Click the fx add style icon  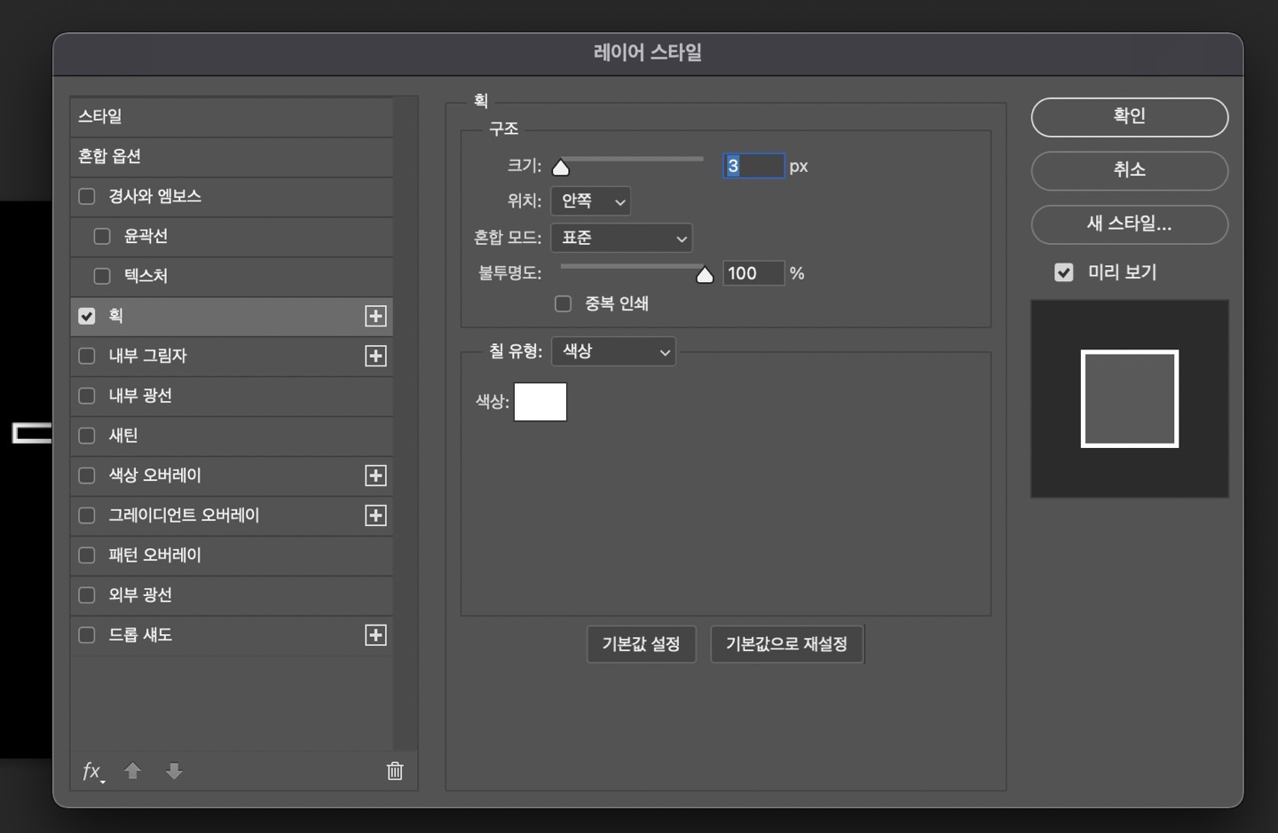92,771
